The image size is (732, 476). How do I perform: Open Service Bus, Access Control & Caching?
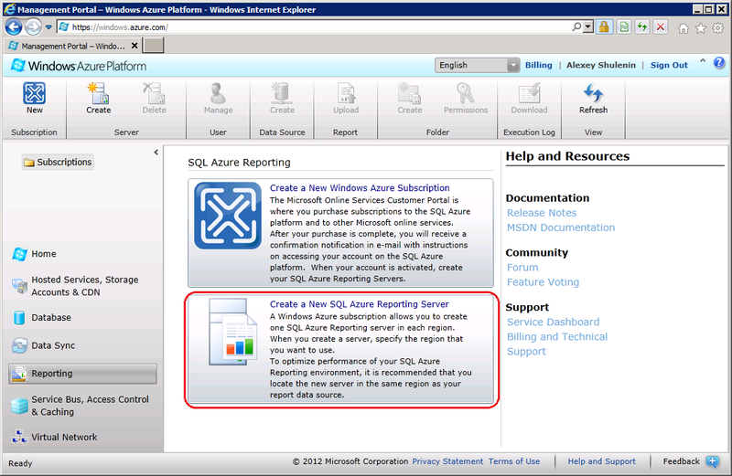point(82,406)
